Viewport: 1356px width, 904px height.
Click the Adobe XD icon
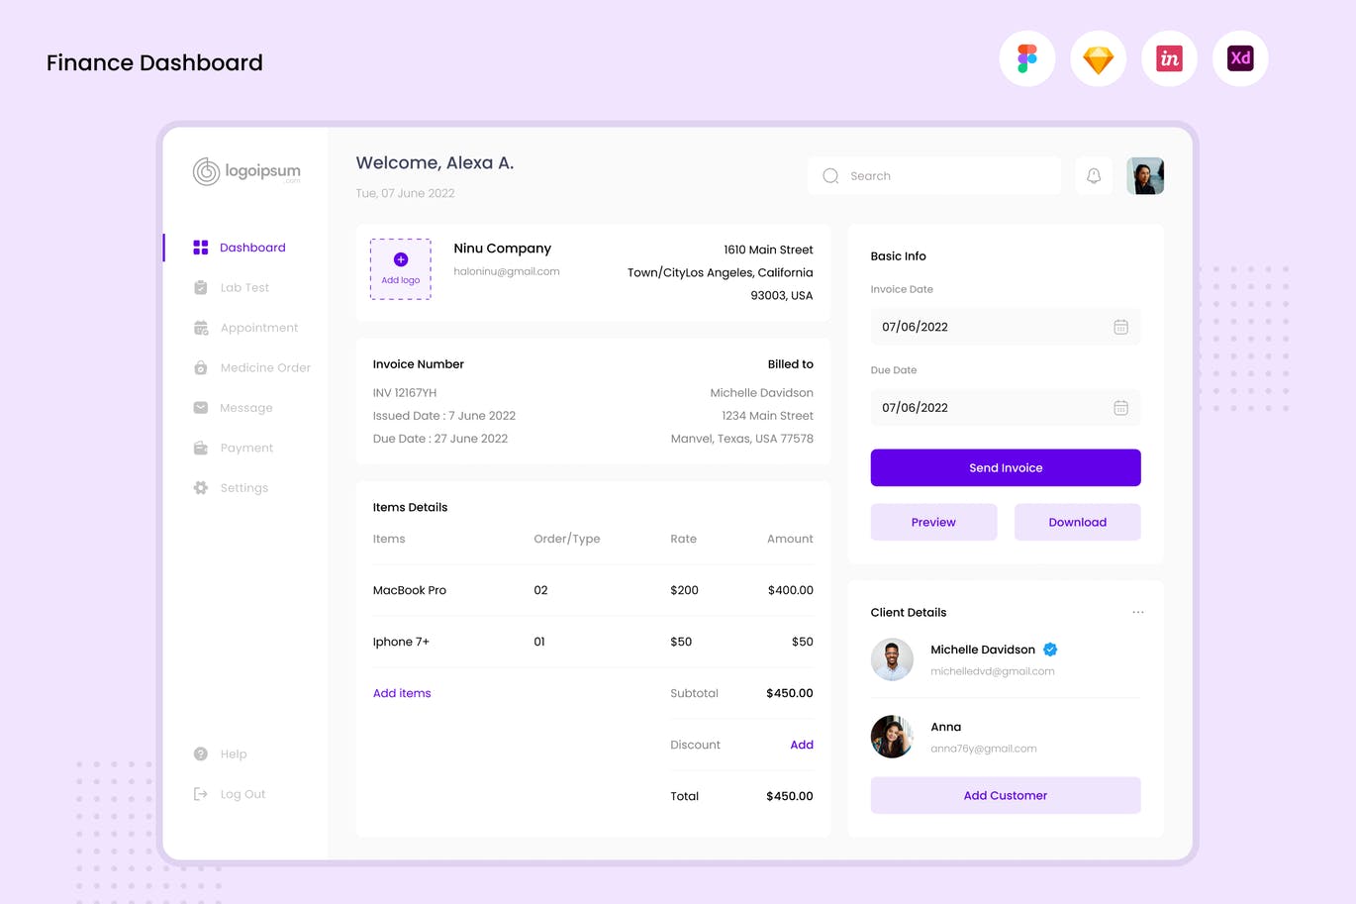click(1240, 58)
